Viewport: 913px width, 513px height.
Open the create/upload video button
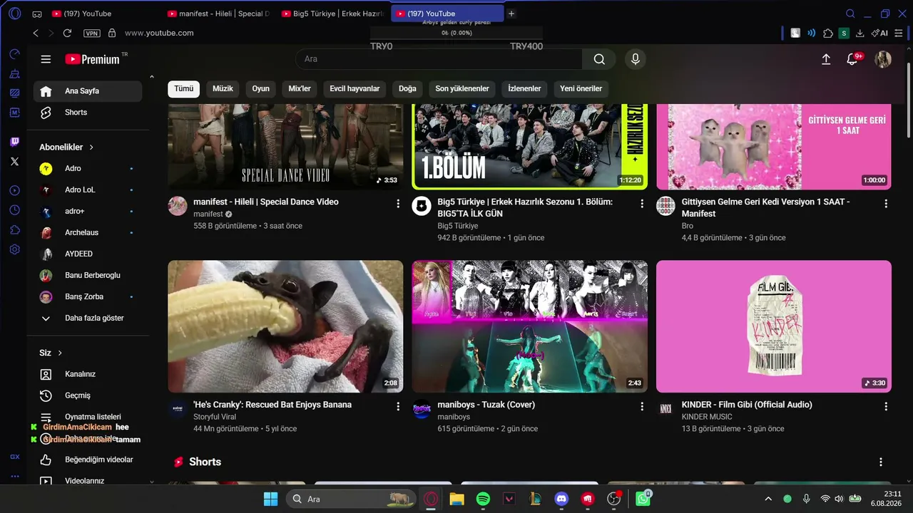826,59
